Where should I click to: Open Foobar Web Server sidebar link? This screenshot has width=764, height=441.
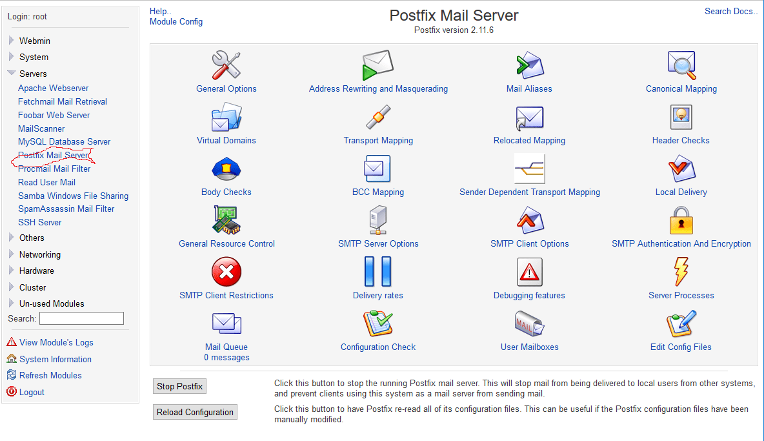click(54, 115)
